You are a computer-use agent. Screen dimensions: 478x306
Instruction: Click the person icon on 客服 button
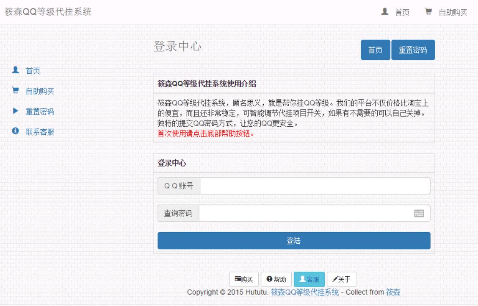pos(302,279)
